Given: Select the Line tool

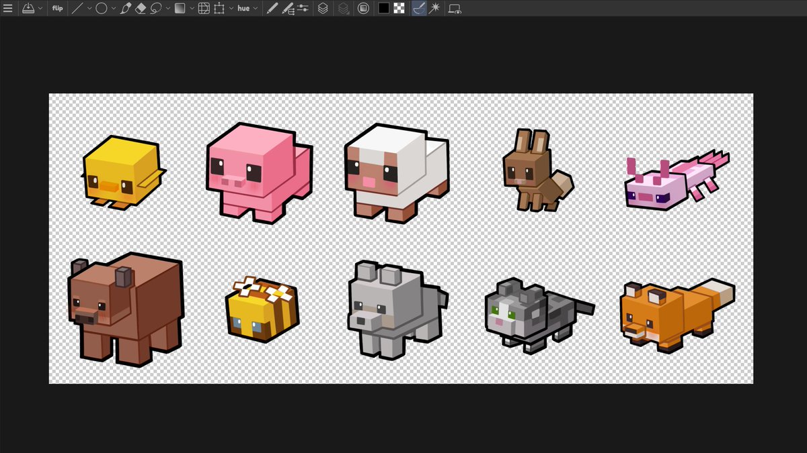Looking at the screenshot, I should click(77, 9).
